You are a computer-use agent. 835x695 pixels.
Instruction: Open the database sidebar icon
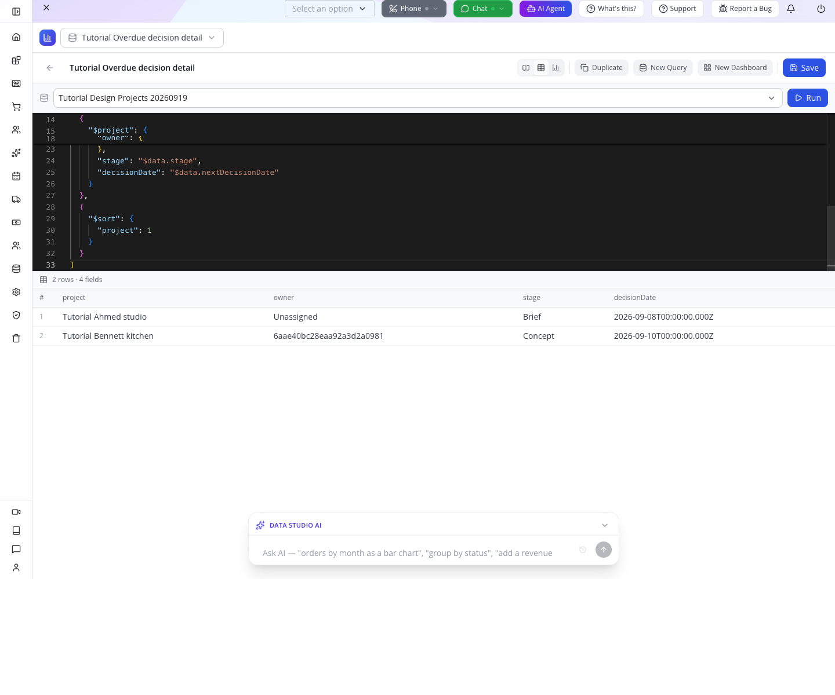16,269
